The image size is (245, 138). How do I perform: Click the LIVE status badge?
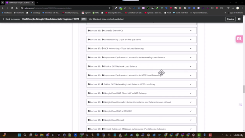point(84,19)
